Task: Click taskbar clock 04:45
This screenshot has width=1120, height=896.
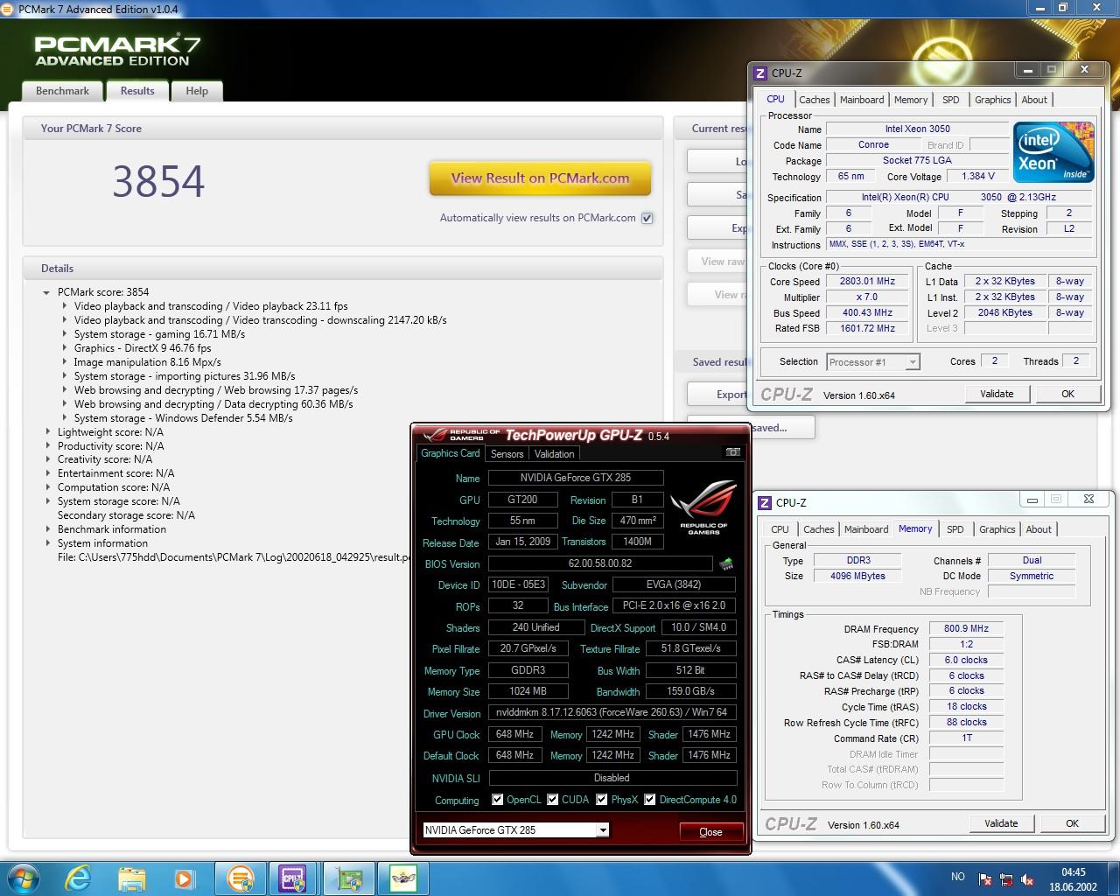Action: tap(1073, 872)
